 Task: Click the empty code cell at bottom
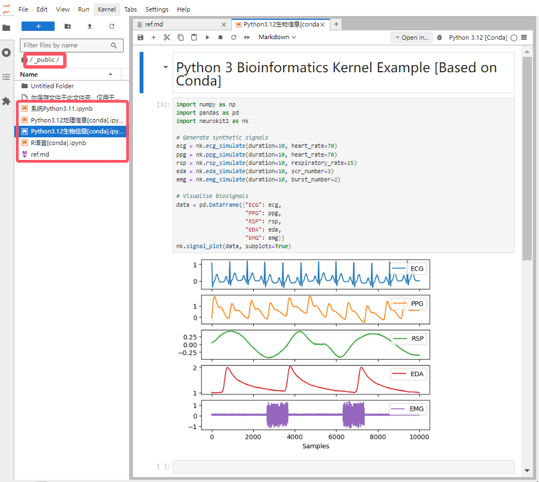[x=343, y=467]
